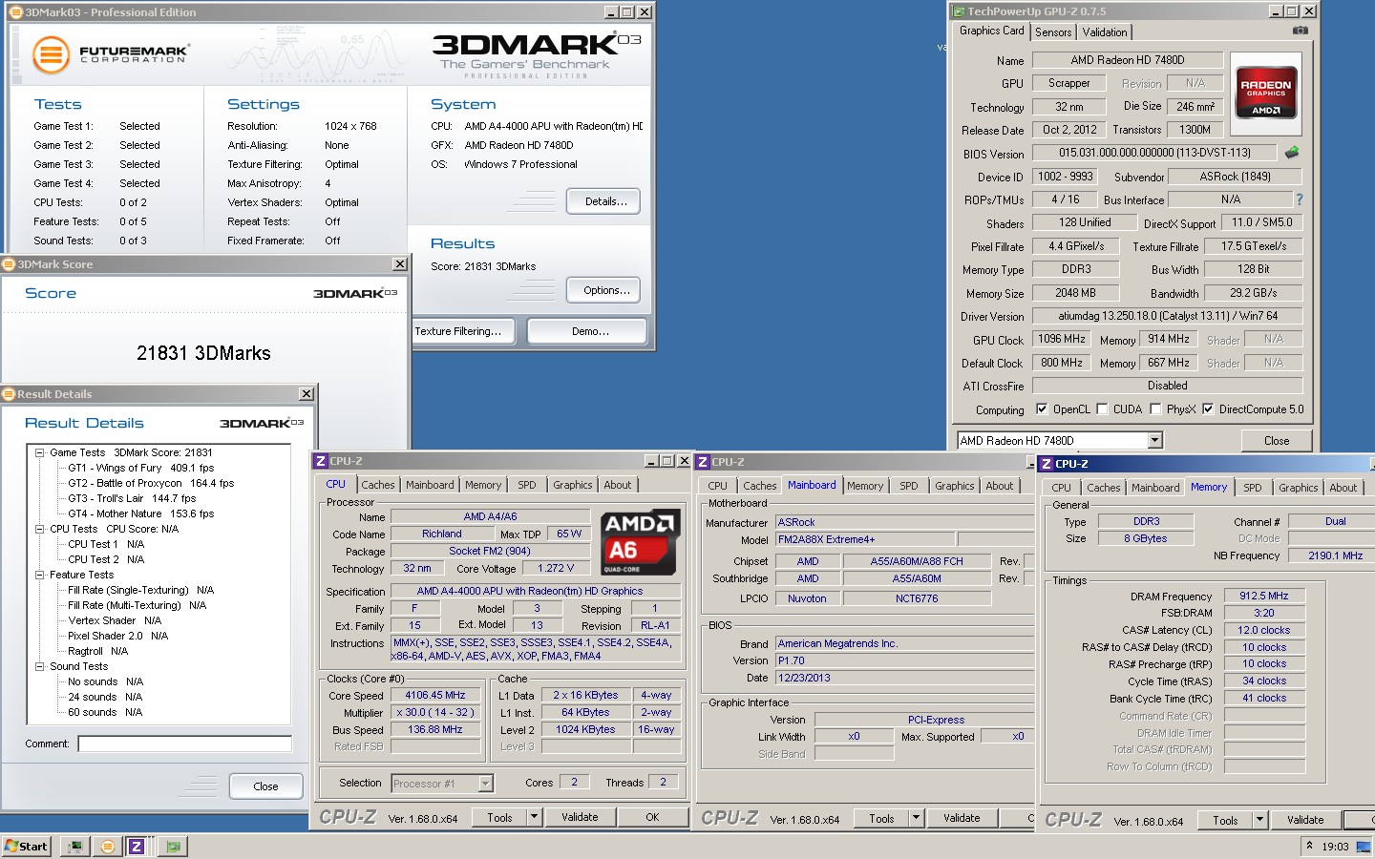Toggle the PhysX checkbox in GPU-Z
1375x859 pixels.
(1155, 409)
